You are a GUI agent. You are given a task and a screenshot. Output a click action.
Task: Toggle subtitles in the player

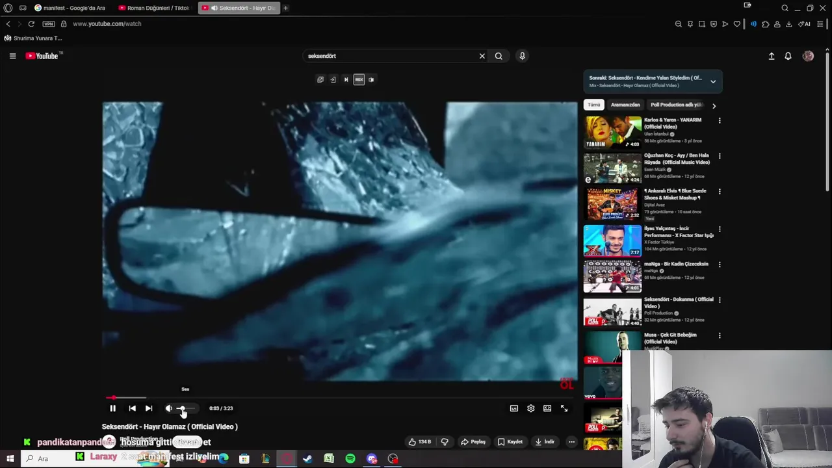514,408
